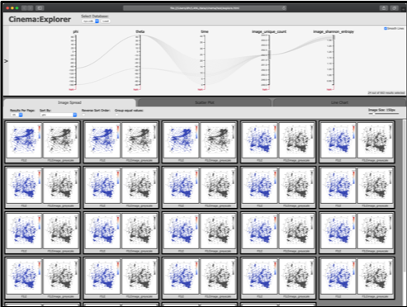The width and height of the screenshot is (407, 307).
Task: Open the grayscale image in the second row's first card
Action: pos(61,186)
